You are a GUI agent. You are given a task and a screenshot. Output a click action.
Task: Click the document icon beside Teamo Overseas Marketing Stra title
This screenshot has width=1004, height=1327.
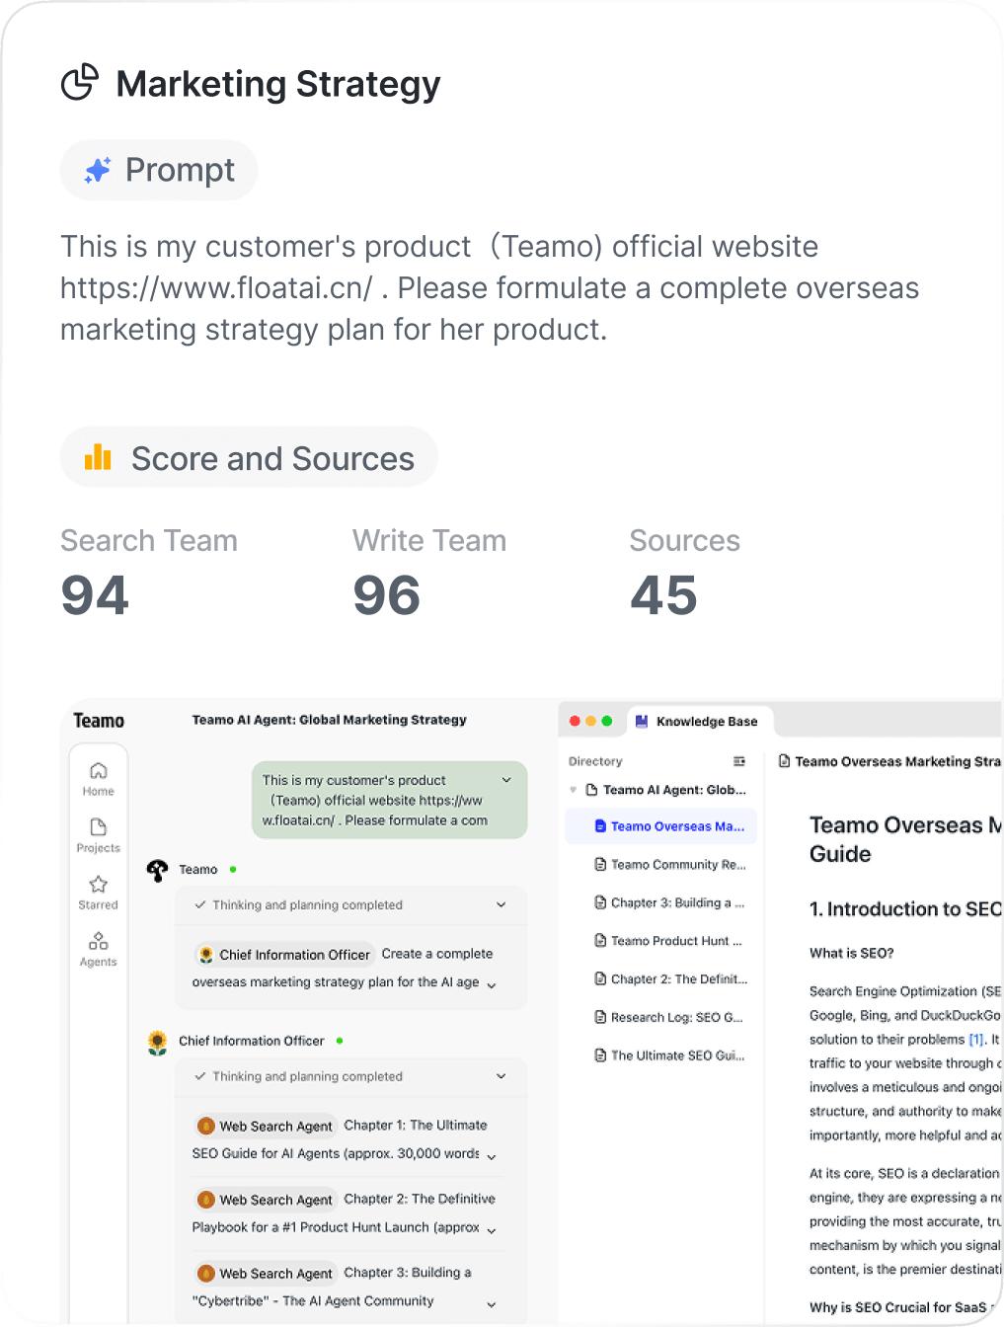(785, 761)
